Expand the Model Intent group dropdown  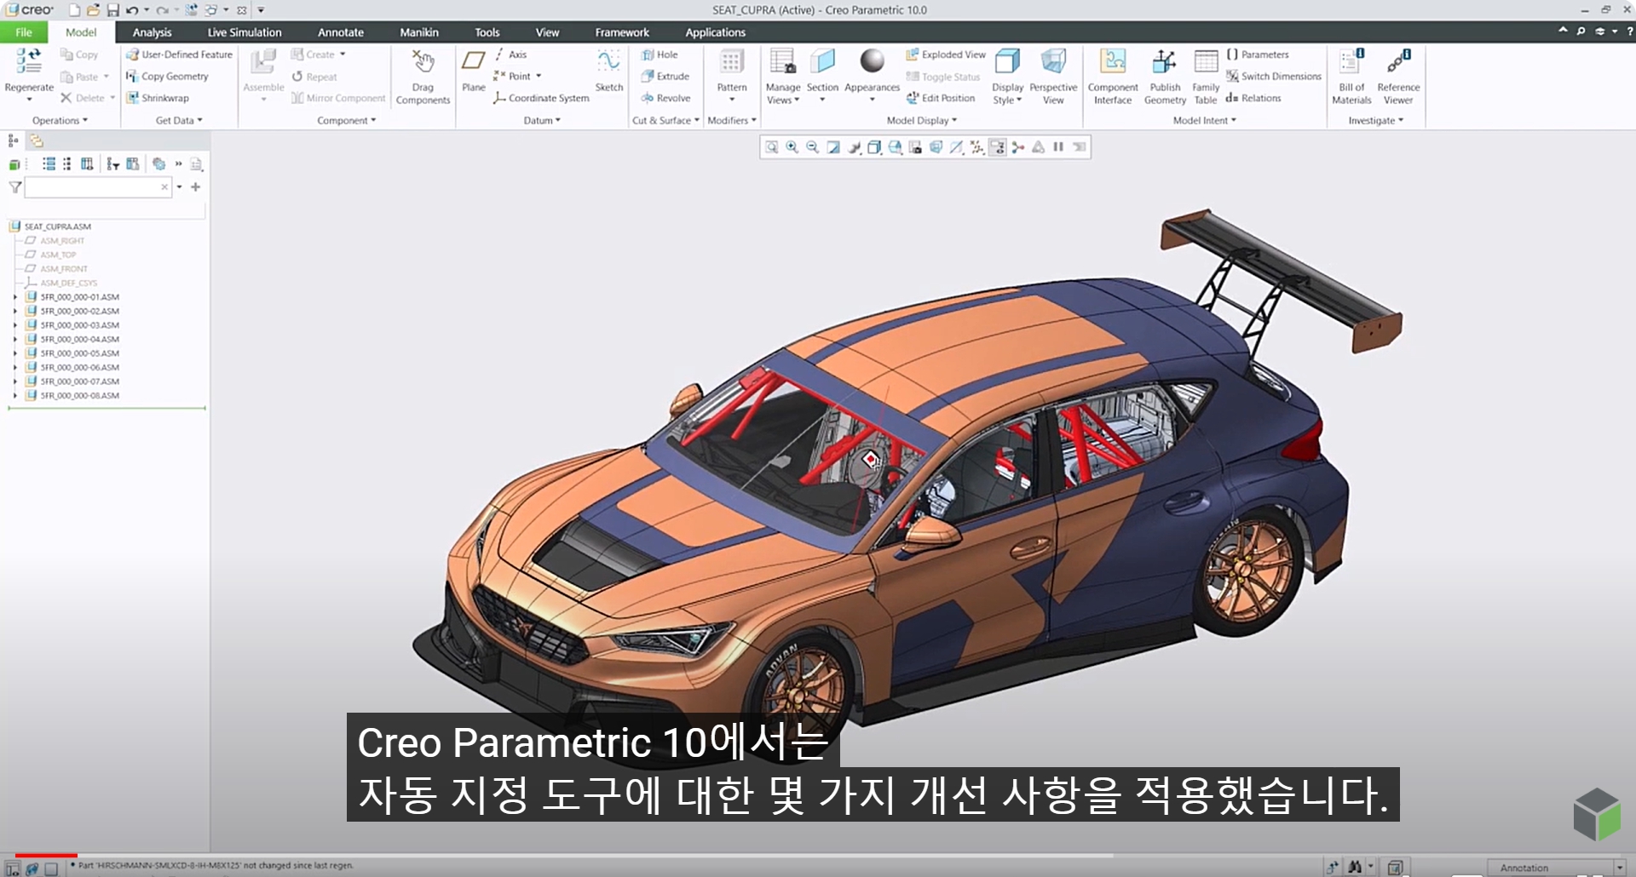click(x=1204, y=120)
